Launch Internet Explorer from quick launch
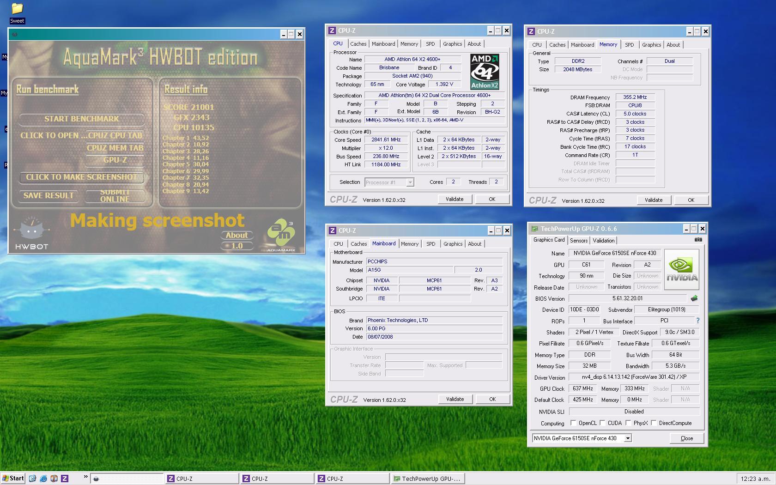Screen dimensions: 776x485 click(43, 479)
